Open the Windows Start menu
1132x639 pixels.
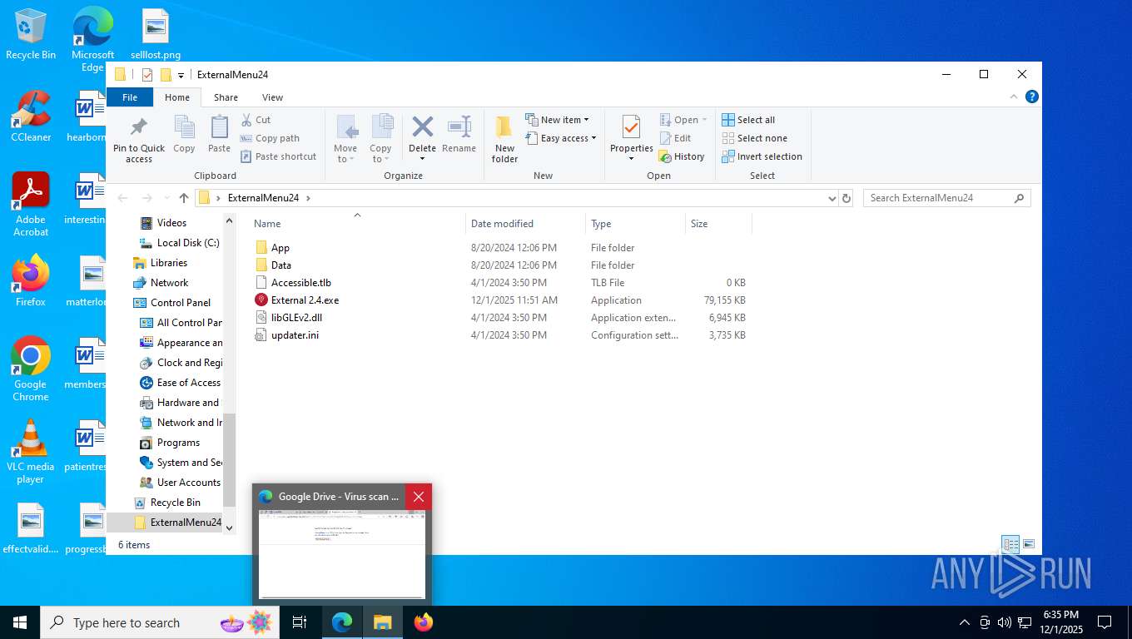click(20, 622)
